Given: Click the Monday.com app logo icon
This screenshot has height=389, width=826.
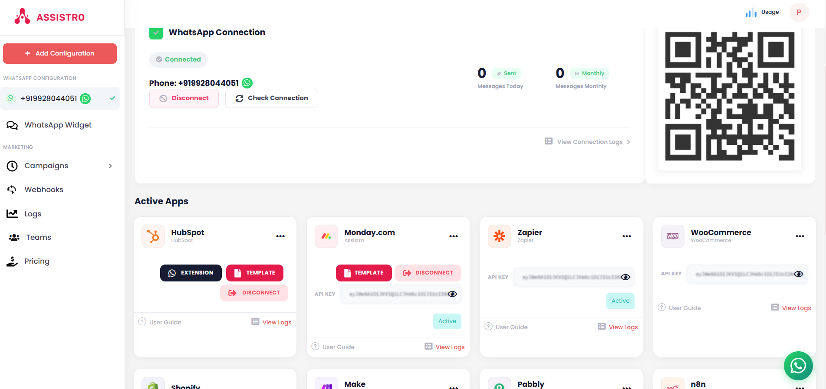Looking at the screenshot, I should 326,236.
